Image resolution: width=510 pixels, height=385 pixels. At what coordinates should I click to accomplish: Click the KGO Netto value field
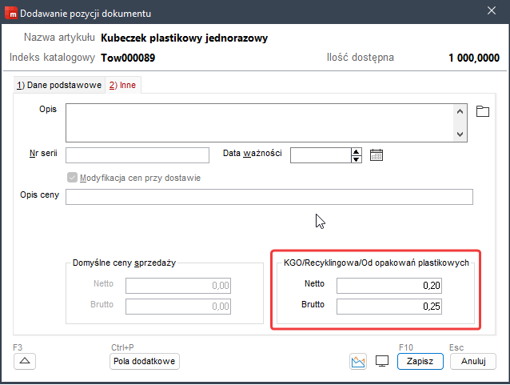click(x=389, y=286)
